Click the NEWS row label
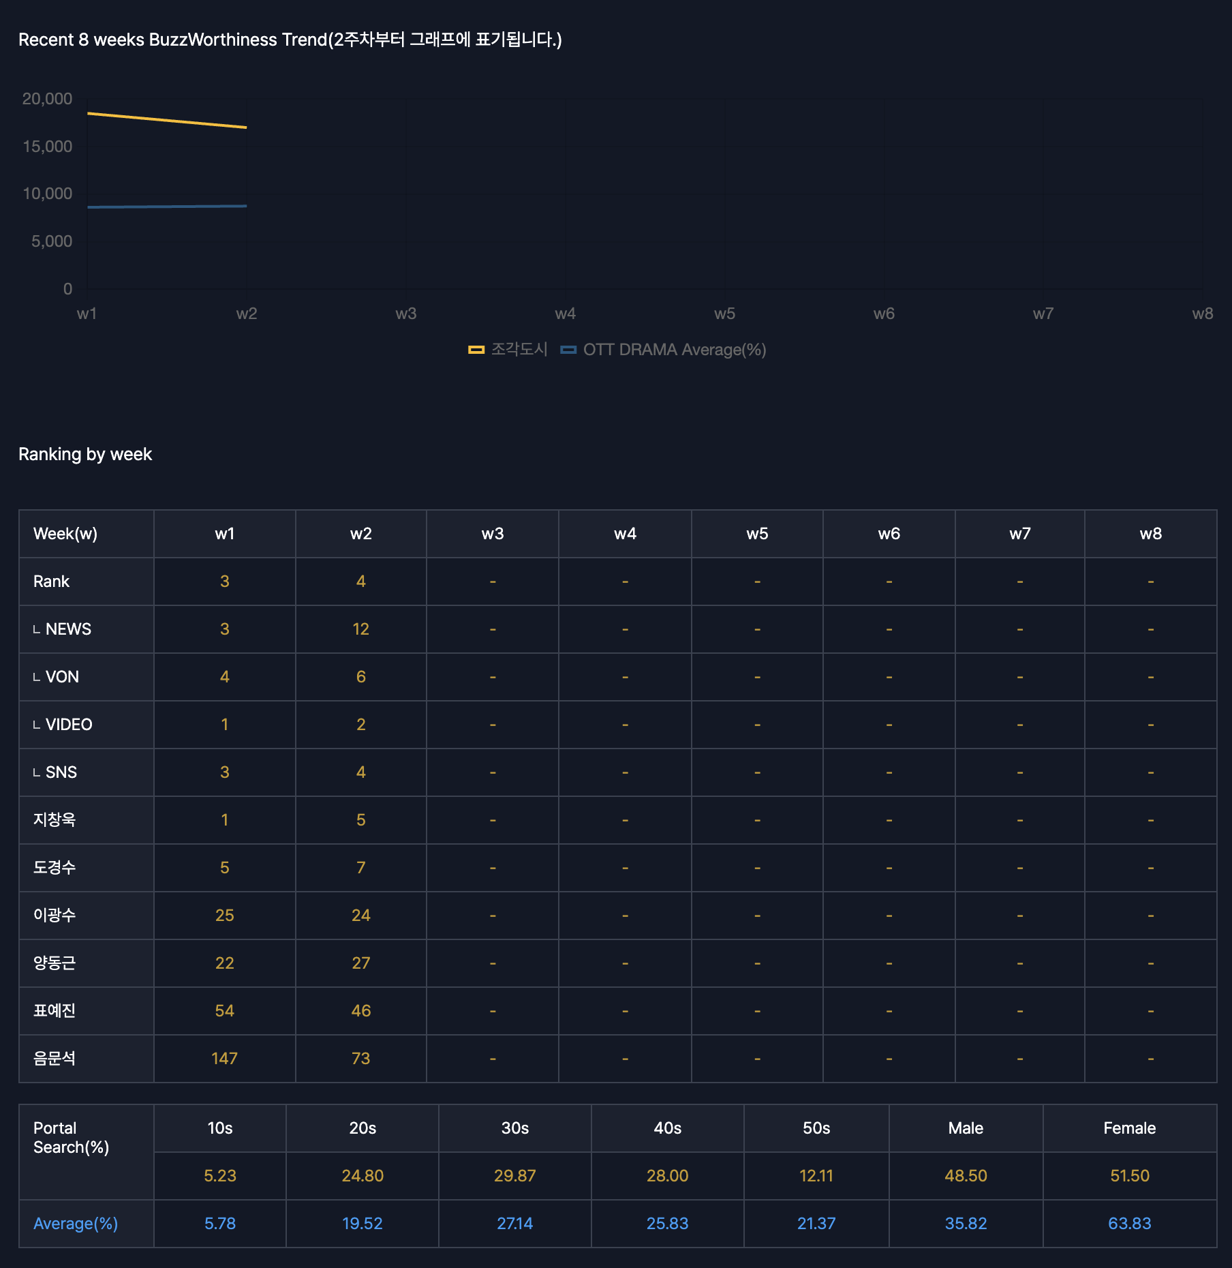The height and width of the screenshot is (1268, 1232). click(68, 629)
